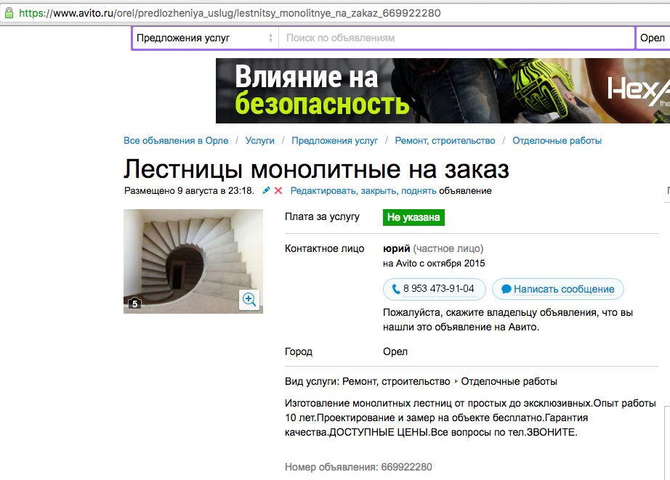Open the magnifier zoom icon on photo
This screenshot has width=670, height=480.
pos(249,299)
